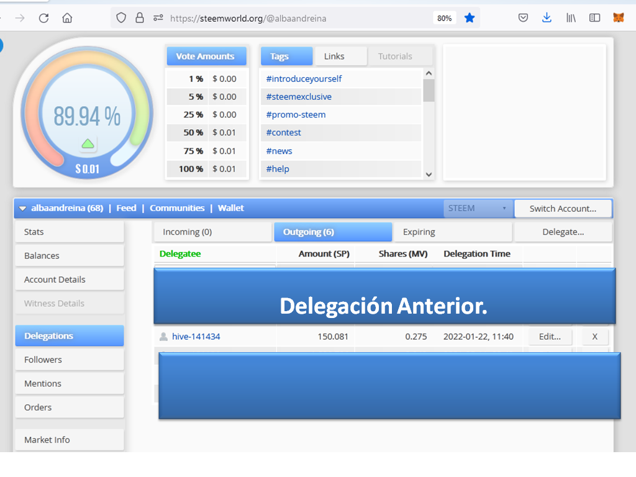The image size is (636, 477).
Task: Open the Account Details sidebar section
Action: (70, 280)
